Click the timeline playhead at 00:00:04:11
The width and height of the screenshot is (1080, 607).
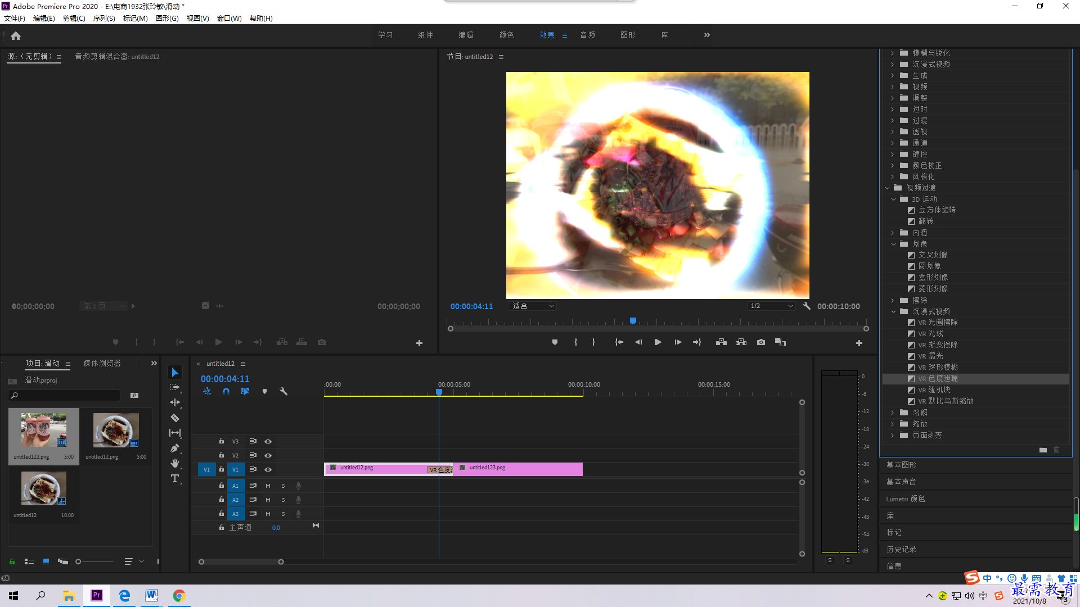(439, 392)
